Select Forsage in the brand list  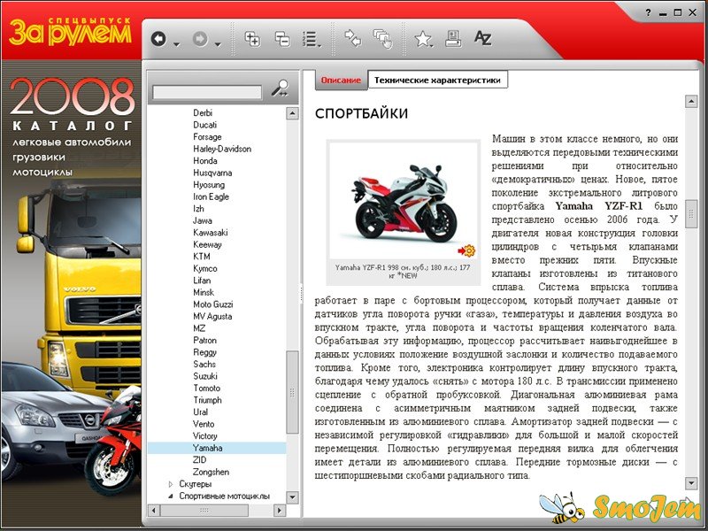[x=207, y=136]
